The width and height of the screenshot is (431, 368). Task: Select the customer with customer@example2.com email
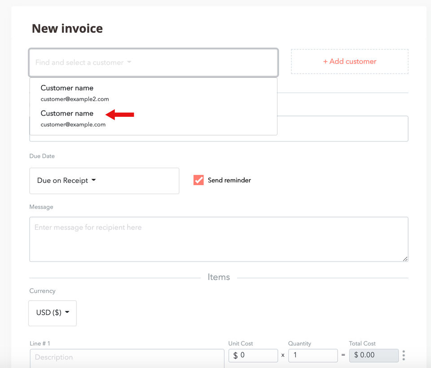tap(154, 93)
